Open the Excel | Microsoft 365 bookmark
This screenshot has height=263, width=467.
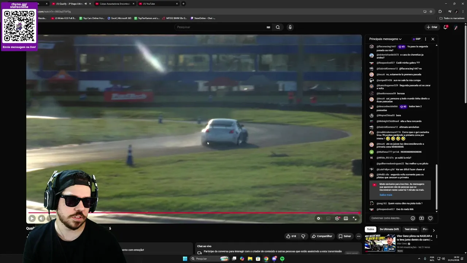point(119,18)
